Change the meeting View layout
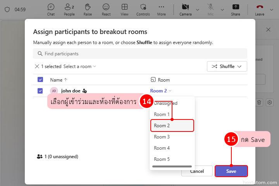This screenshot has height=186, width=279. pos(124,9)
